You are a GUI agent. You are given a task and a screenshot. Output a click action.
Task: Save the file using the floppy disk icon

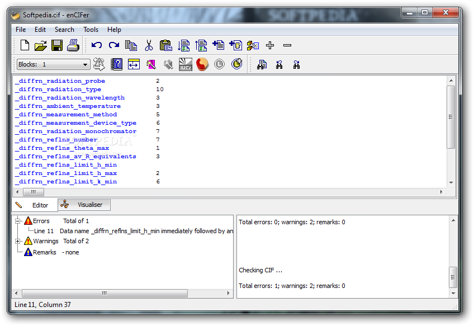pos(57,46)
